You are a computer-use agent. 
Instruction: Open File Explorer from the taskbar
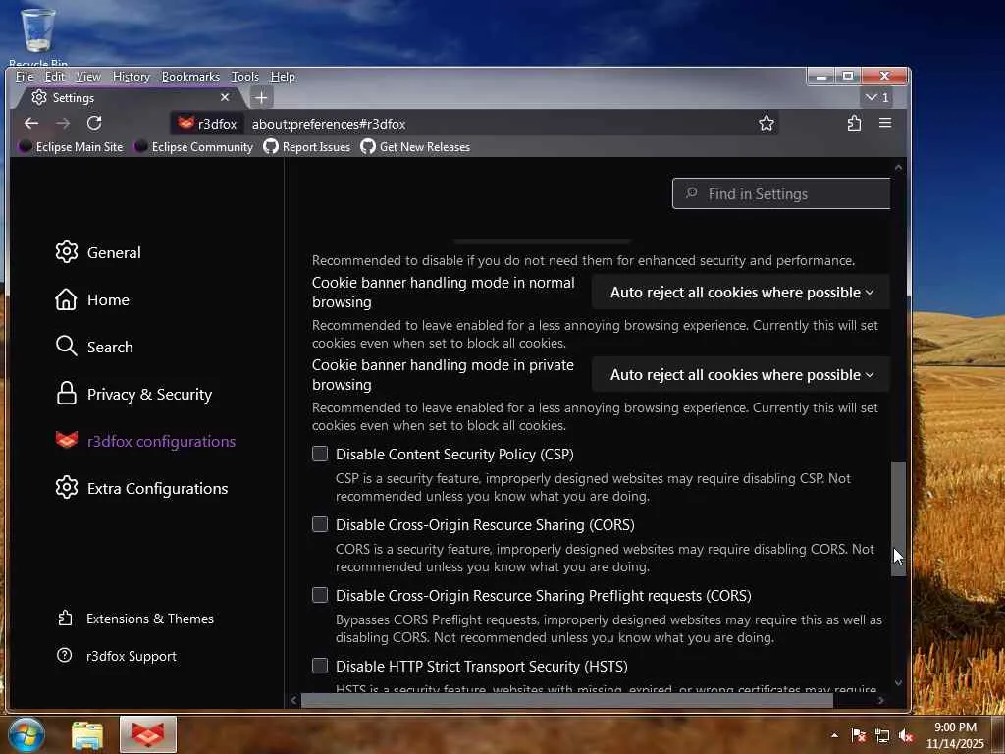point(87,734)
